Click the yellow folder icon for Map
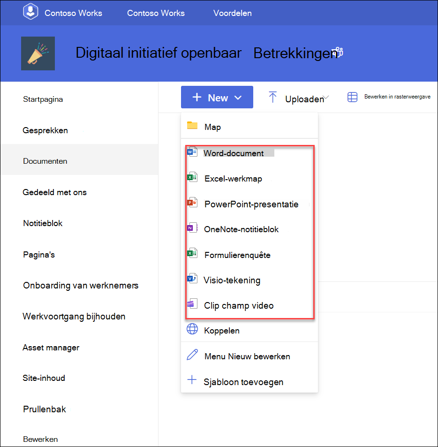The image size is (438, 447). [192, 125]
